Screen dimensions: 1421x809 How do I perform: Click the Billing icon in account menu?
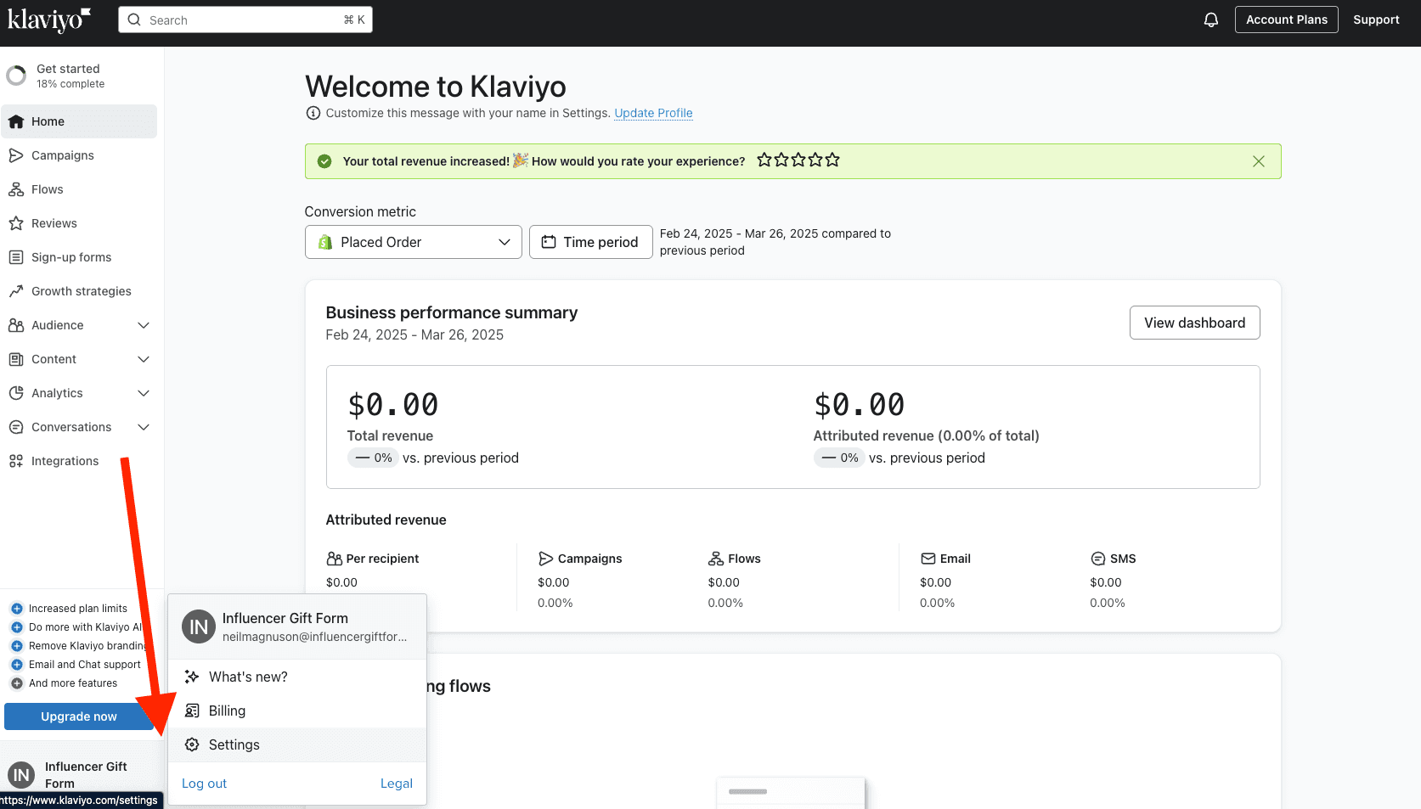click(192, 711)
